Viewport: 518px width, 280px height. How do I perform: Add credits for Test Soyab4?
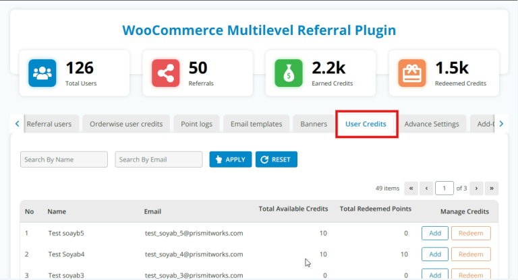point(435,254)
